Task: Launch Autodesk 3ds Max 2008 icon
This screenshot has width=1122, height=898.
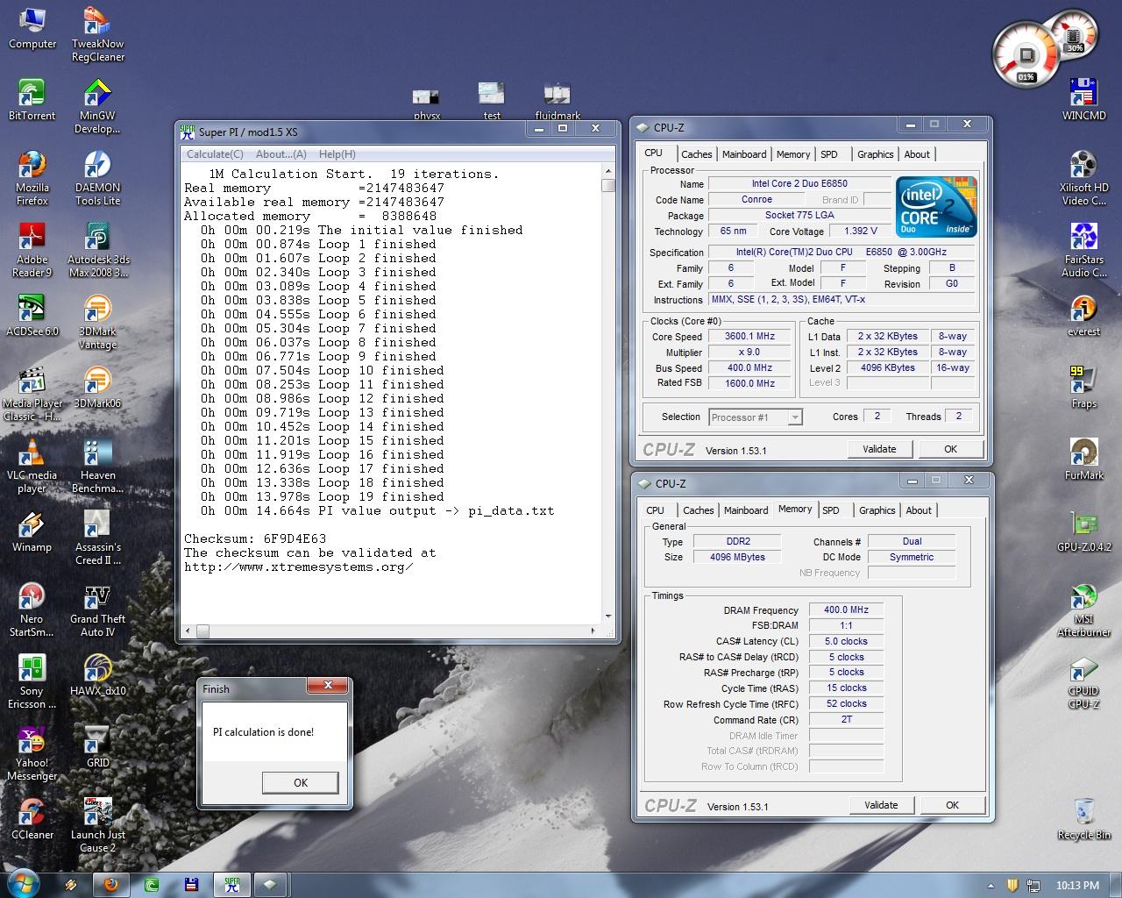Action: click(x=97, y=251)
